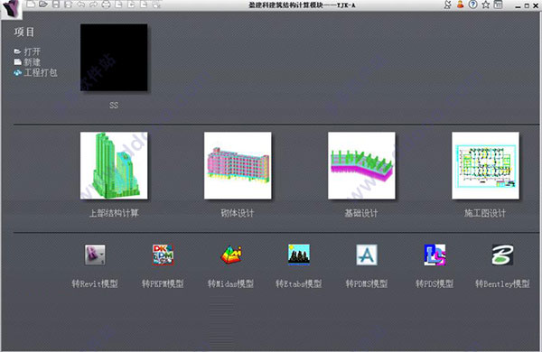Click the Midas pyramid conversion icon
542x352 pixels.
[231, 255]
